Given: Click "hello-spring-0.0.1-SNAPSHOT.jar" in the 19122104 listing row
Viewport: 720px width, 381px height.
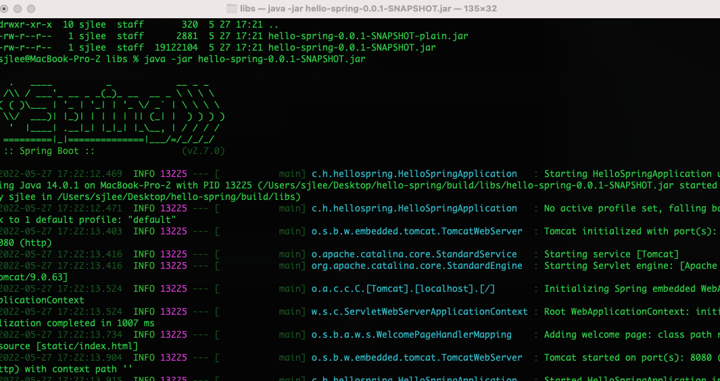Looking at the screenshot, I should (352, 47).
